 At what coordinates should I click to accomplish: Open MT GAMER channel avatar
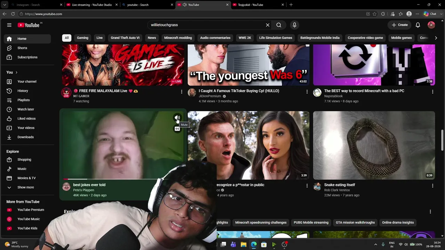(x=66, y=93)
